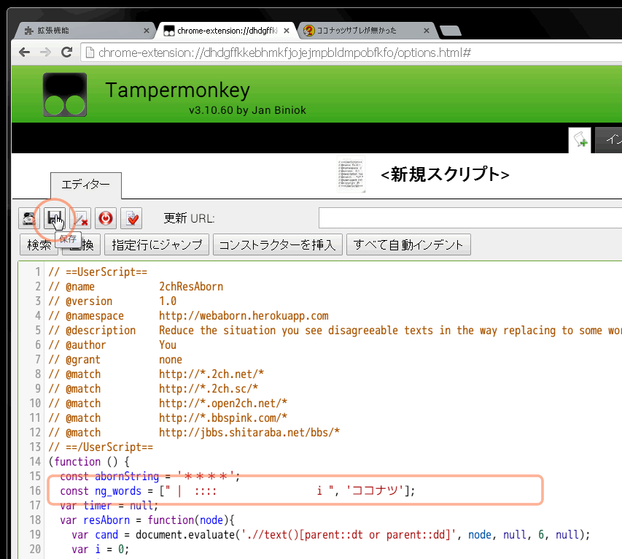Select the エディター tab
622x559 pixels.
pos(86,185)
